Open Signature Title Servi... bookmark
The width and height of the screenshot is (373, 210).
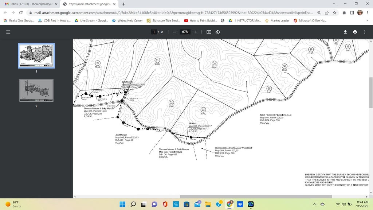point(163,20)
